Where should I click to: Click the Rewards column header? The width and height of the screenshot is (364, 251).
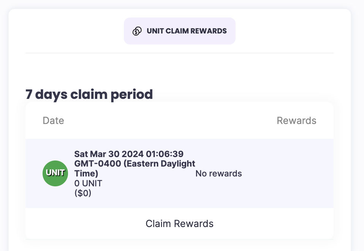coord(296,121)
